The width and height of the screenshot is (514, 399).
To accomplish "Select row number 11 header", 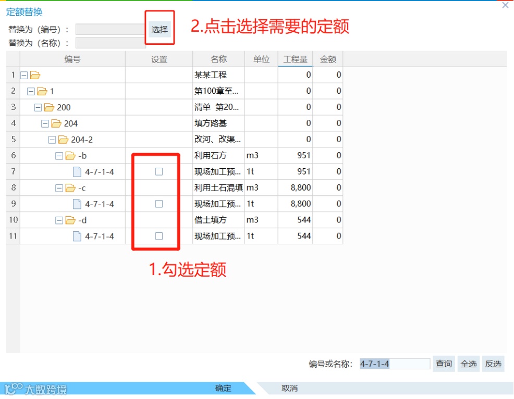I will [x=13, y=236].
